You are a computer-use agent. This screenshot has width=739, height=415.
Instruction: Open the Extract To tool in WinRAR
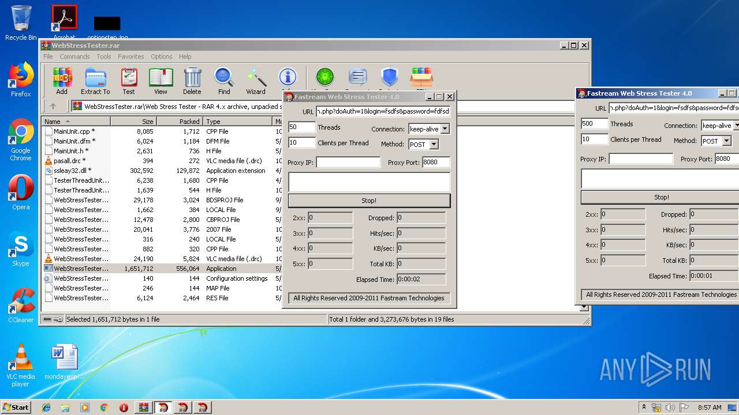point(95,81)
